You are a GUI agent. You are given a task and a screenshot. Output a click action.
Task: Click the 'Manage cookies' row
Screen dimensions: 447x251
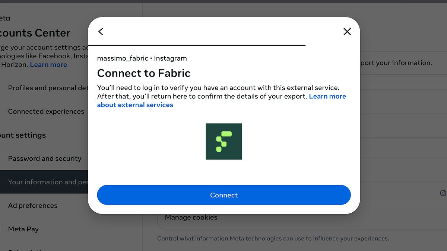[x=191, y=217]
